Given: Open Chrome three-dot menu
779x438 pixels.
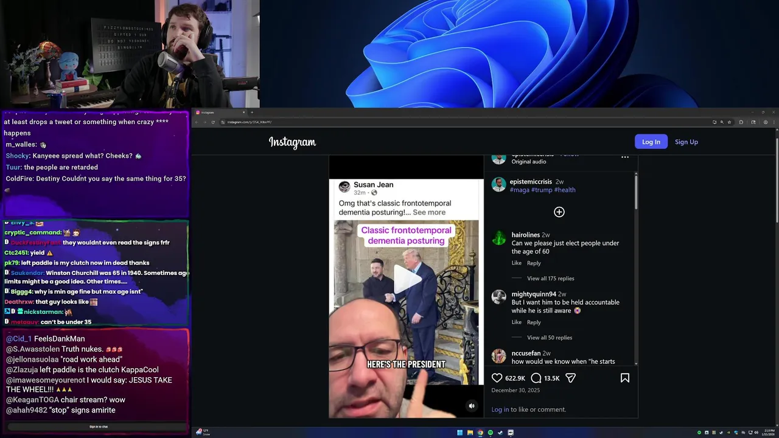Looking at the screenshot, I should (774, 122).
